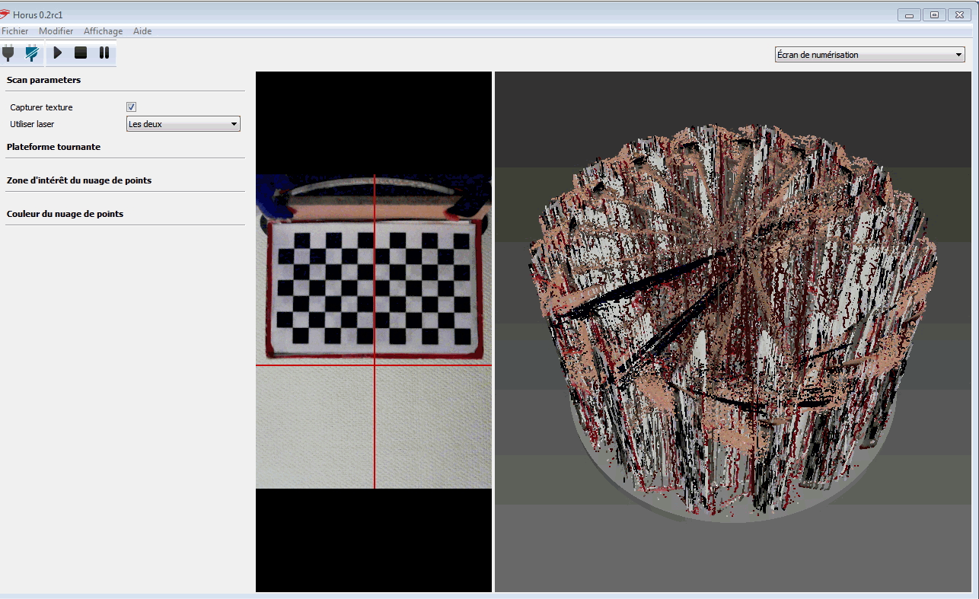Open the Affichage menu

pyautogui.click(x=103, y=31)
